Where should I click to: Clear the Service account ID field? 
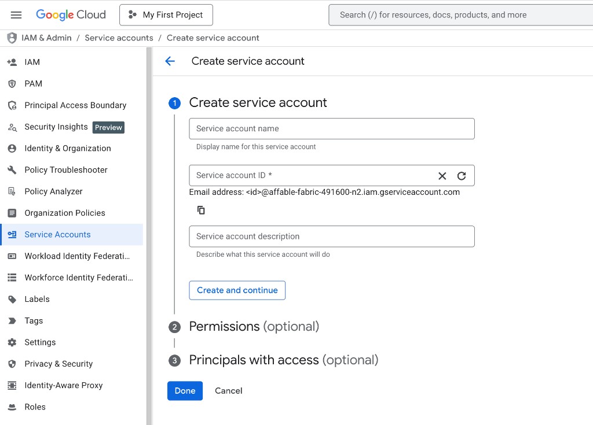tap(442, 175)
